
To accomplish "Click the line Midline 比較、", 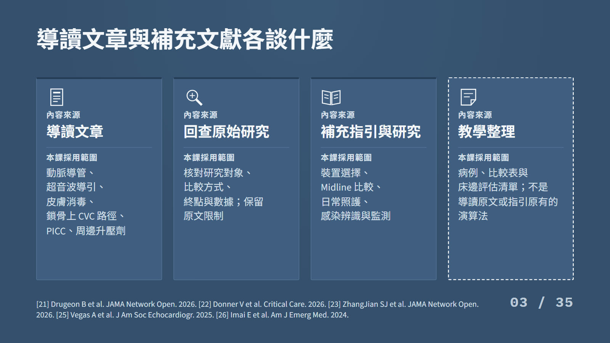I will point(351,187).
